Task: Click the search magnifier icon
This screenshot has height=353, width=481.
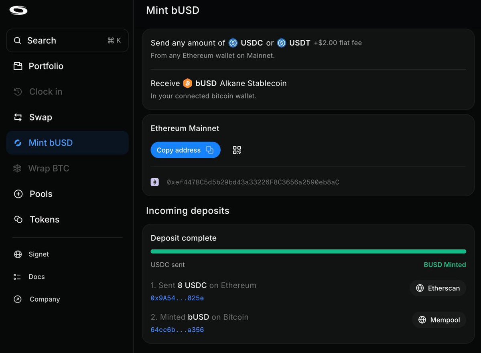Action: tap(18, 41)
